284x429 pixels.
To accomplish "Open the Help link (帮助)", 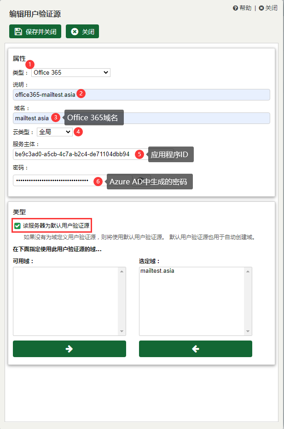I will (x=242, y=8).
